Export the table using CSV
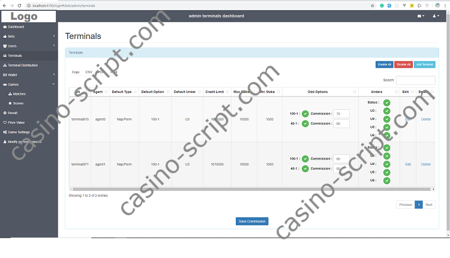 coord(89,72)
